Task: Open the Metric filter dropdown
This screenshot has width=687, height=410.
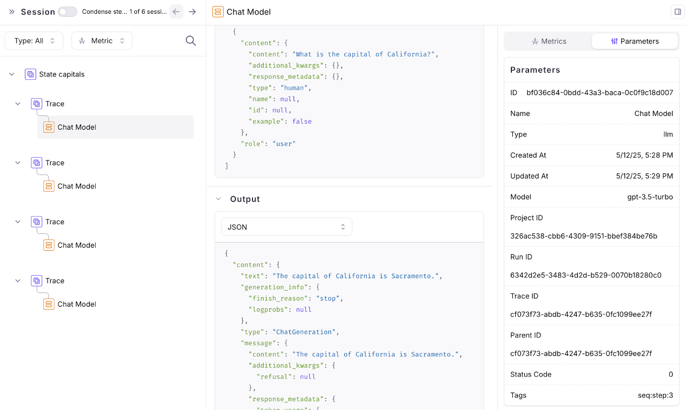Action: [102, 41]
